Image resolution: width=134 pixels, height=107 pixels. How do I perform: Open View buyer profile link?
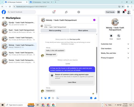tap(75, 39)
